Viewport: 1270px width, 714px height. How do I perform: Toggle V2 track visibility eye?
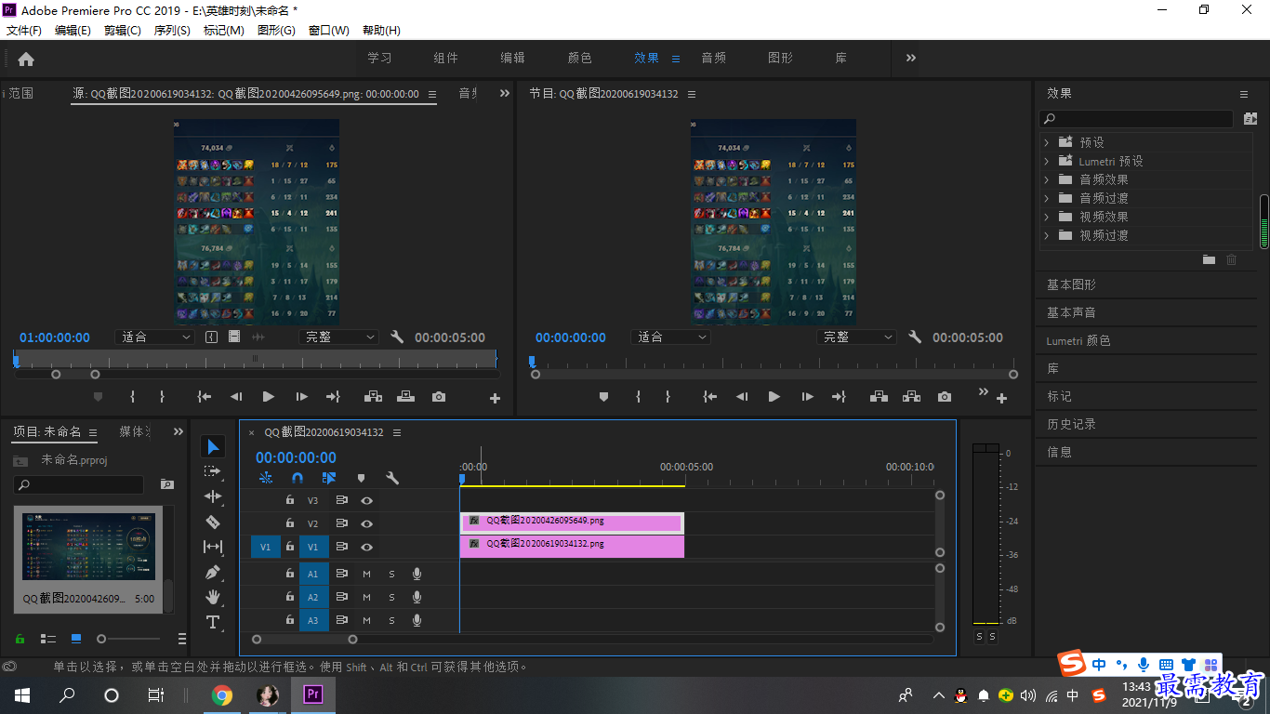pyautogui.click(x=367, y=524)
